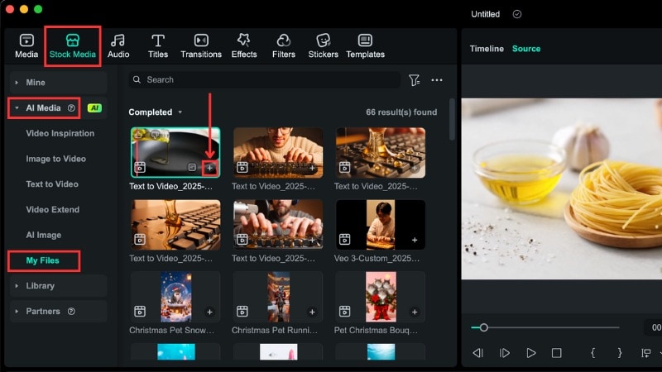Image resolution: width=662 pixels, height=372 pixels.
Task: Click the project saved checkmark icon
Action: click(x=516, y=14)
